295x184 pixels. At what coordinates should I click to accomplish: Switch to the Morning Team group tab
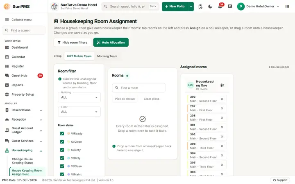[107, 56]
